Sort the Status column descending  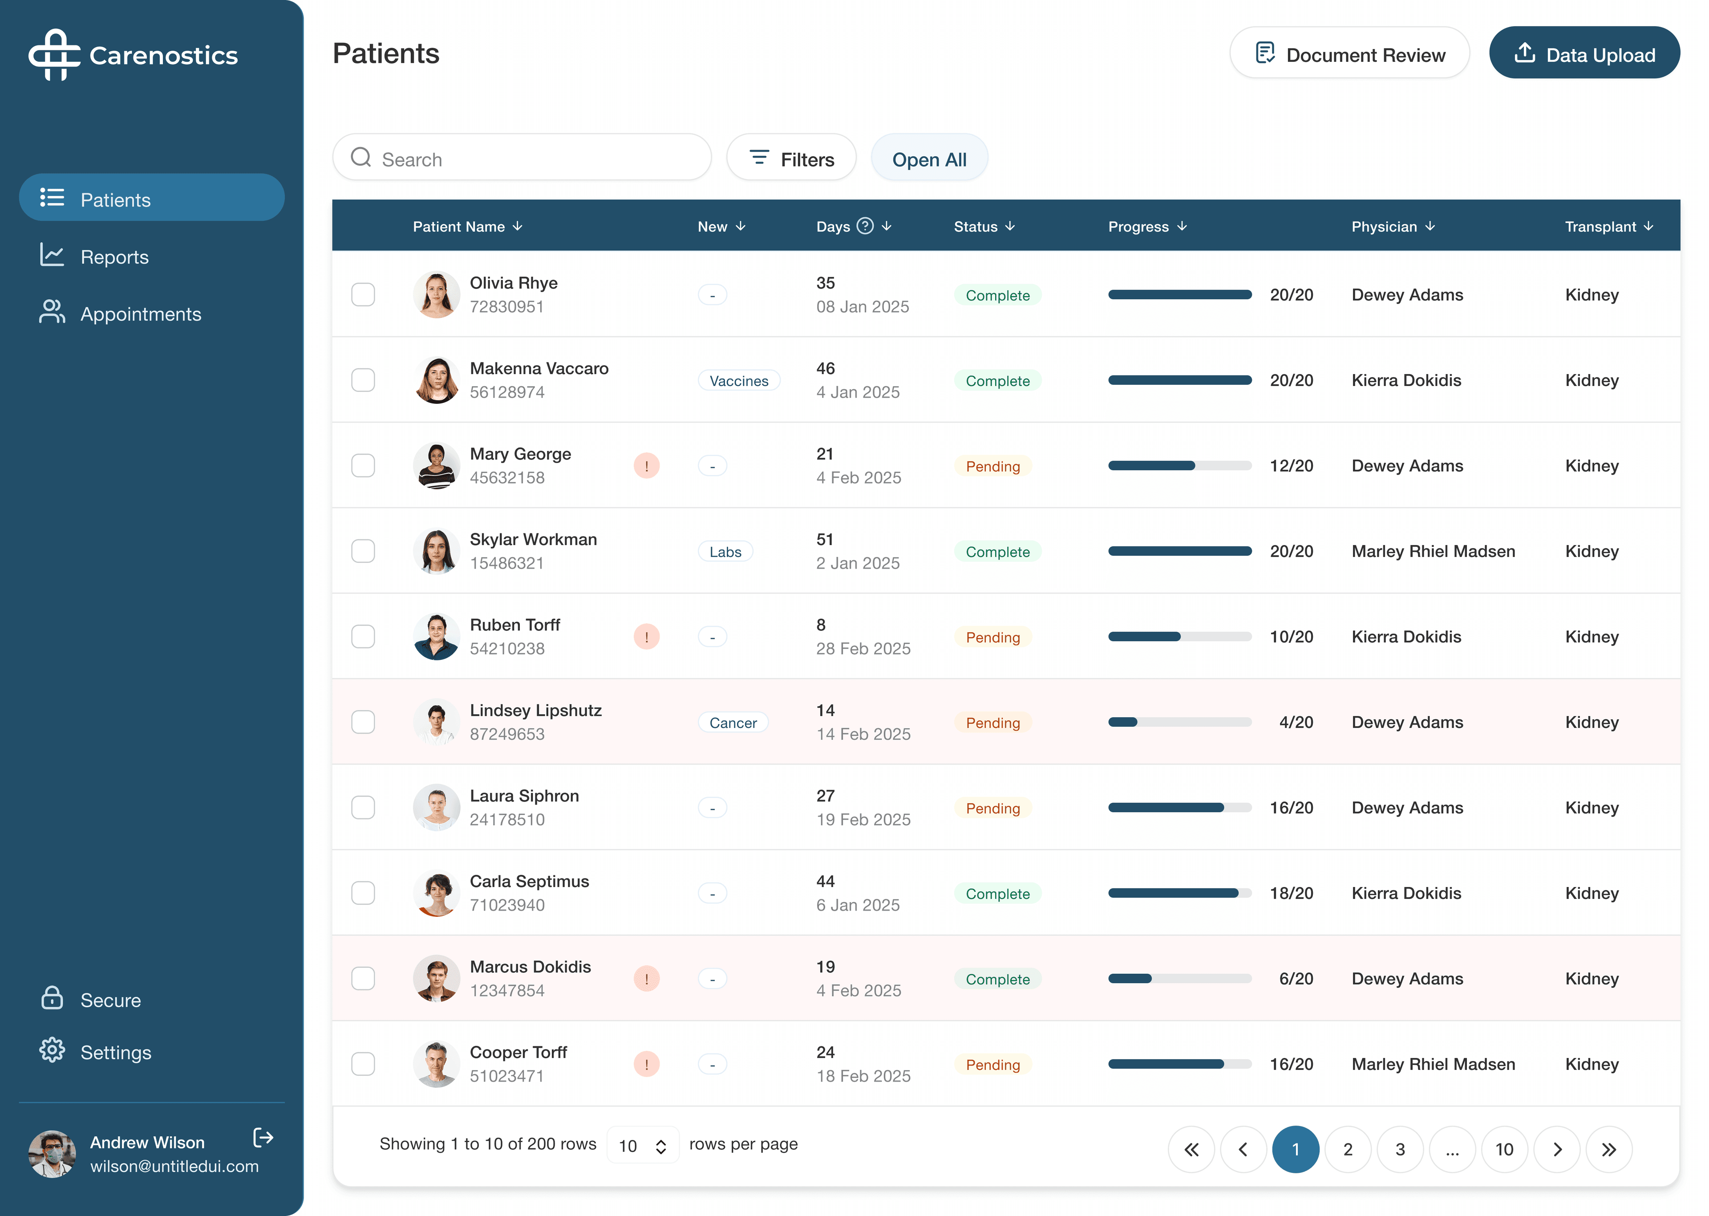pyautogui.click(x=1011, y=226)
